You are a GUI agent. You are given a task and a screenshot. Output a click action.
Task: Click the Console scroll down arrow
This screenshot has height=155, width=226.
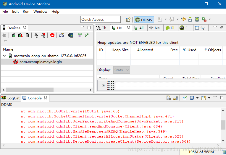click(223, 141)
